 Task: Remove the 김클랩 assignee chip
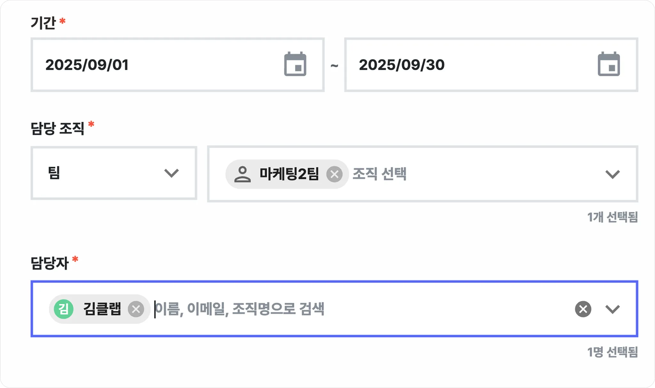click(136, 309)
